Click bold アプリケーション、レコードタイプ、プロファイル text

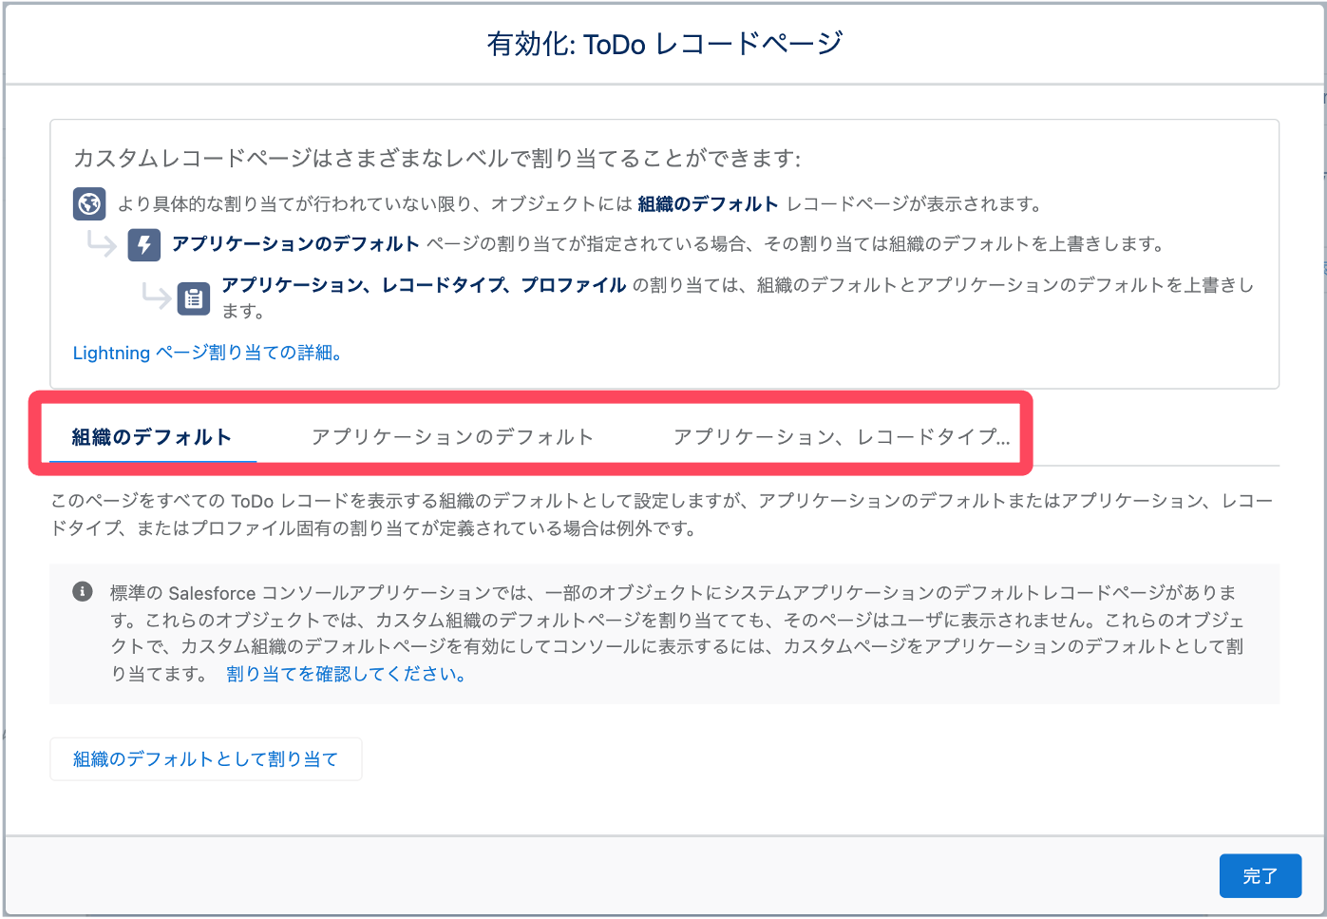pyautogui.click(x=424, y=285)
